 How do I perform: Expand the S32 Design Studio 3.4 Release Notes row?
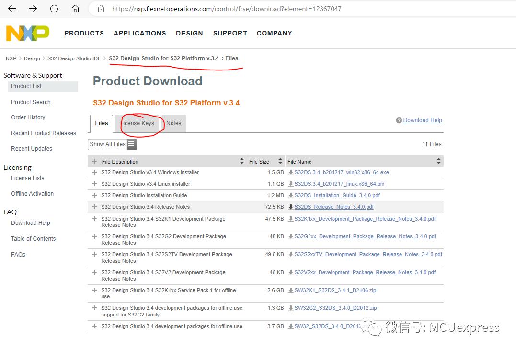pyautogui.click(x=94, y=207)
